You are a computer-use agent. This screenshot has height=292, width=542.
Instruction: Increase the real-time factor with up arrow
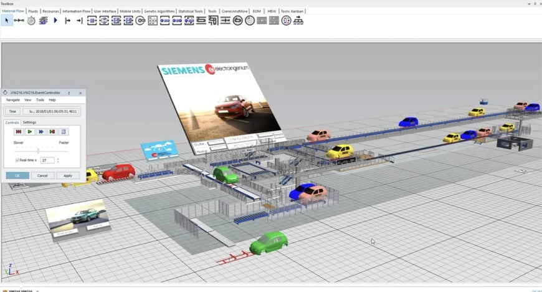58,159
